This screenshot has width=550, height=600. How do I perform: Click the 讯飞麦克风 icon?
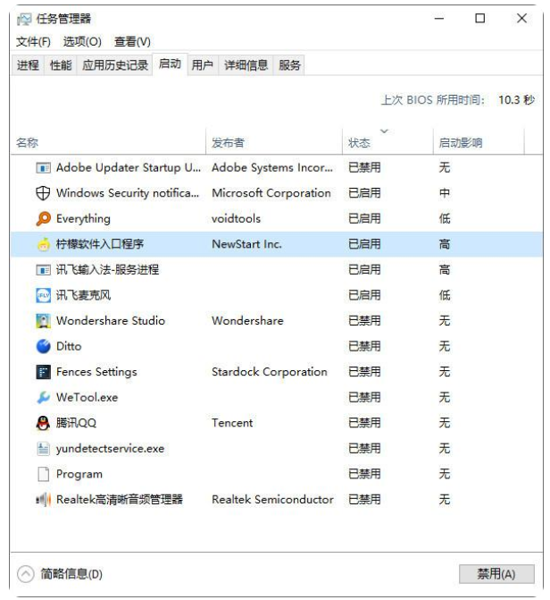(x=43, y=295)
